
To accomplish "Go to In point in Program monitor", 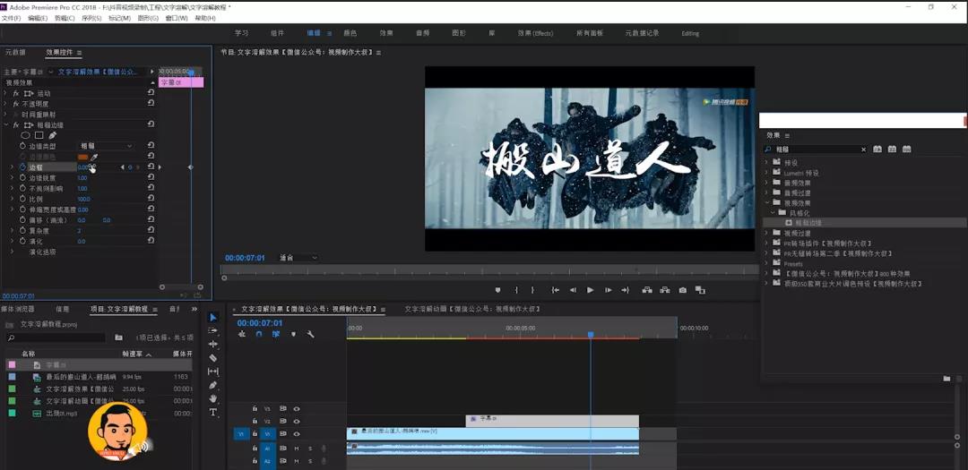I will 555,290.
